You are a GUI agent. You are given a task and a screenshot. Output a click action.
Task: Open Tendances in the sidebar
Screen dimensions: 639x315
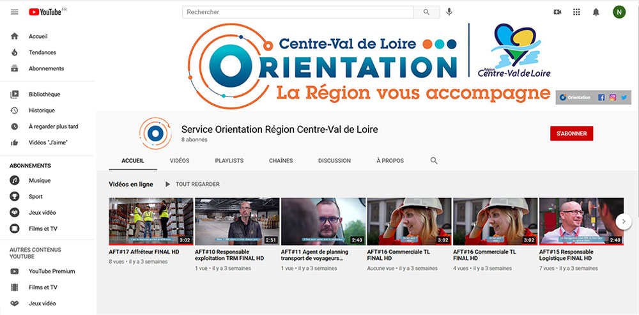47,52
